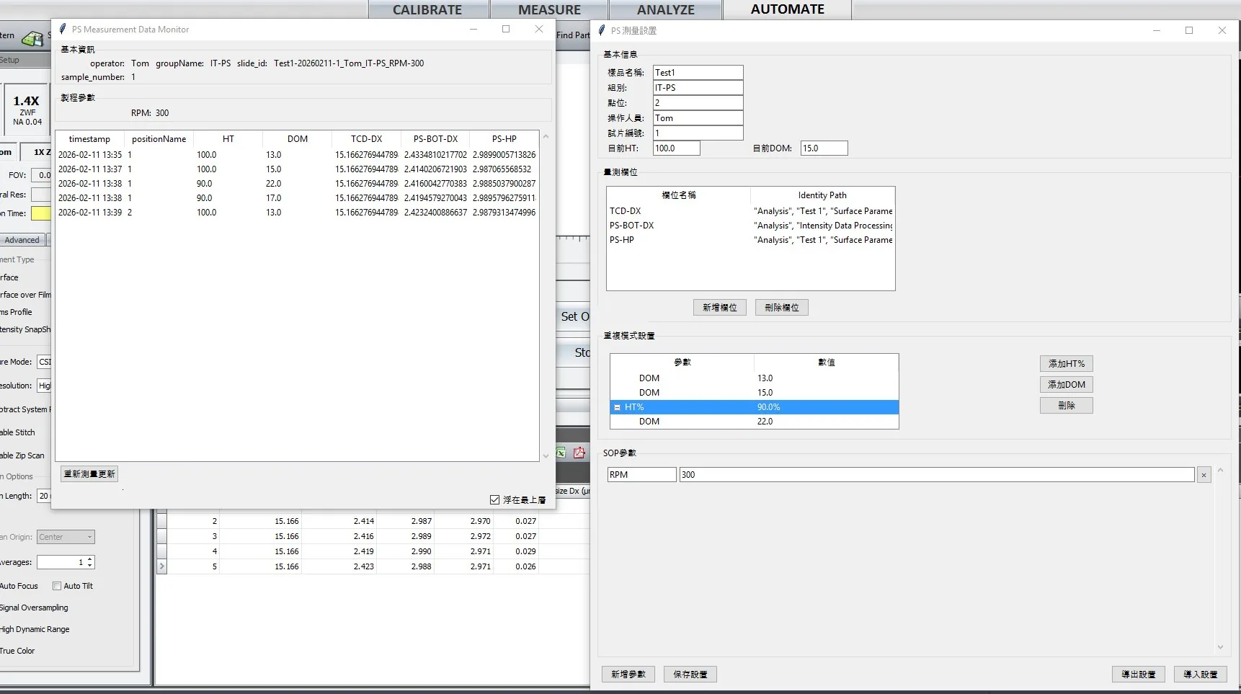
Task: Click the PDF export icon
Action: [x=579, y=453]
